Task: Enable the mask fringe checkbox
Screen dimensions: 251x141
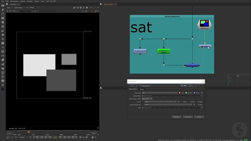Action: point(196,102)
